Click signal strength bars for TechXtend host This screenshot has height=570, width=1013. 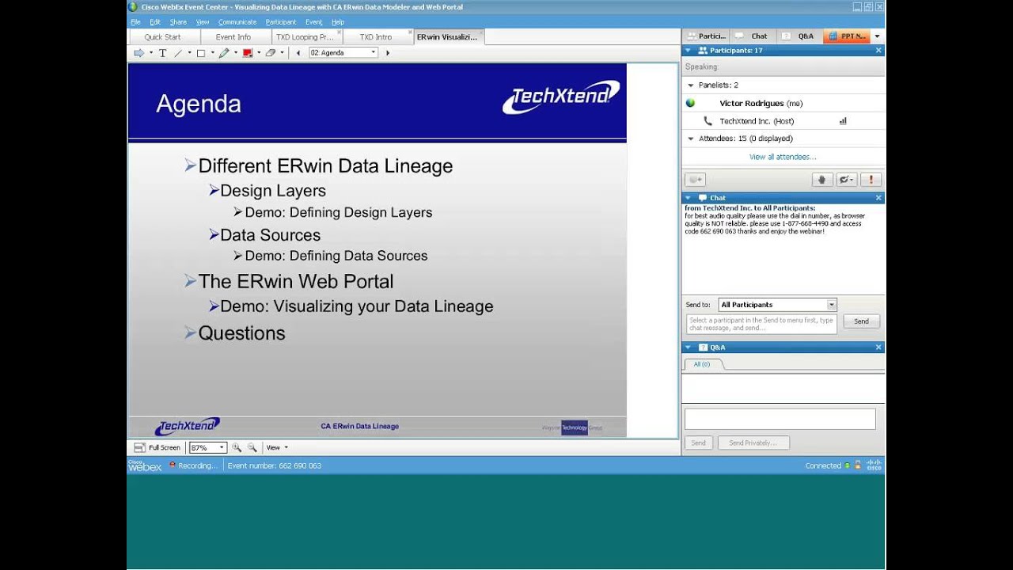(843, 121)
